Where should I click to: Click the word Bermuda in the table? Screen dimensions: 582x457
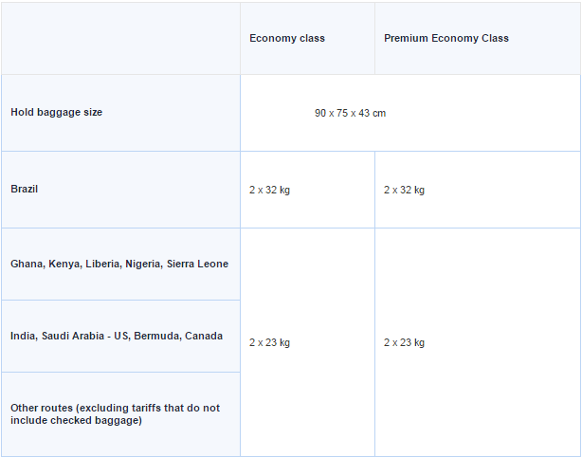156,336
